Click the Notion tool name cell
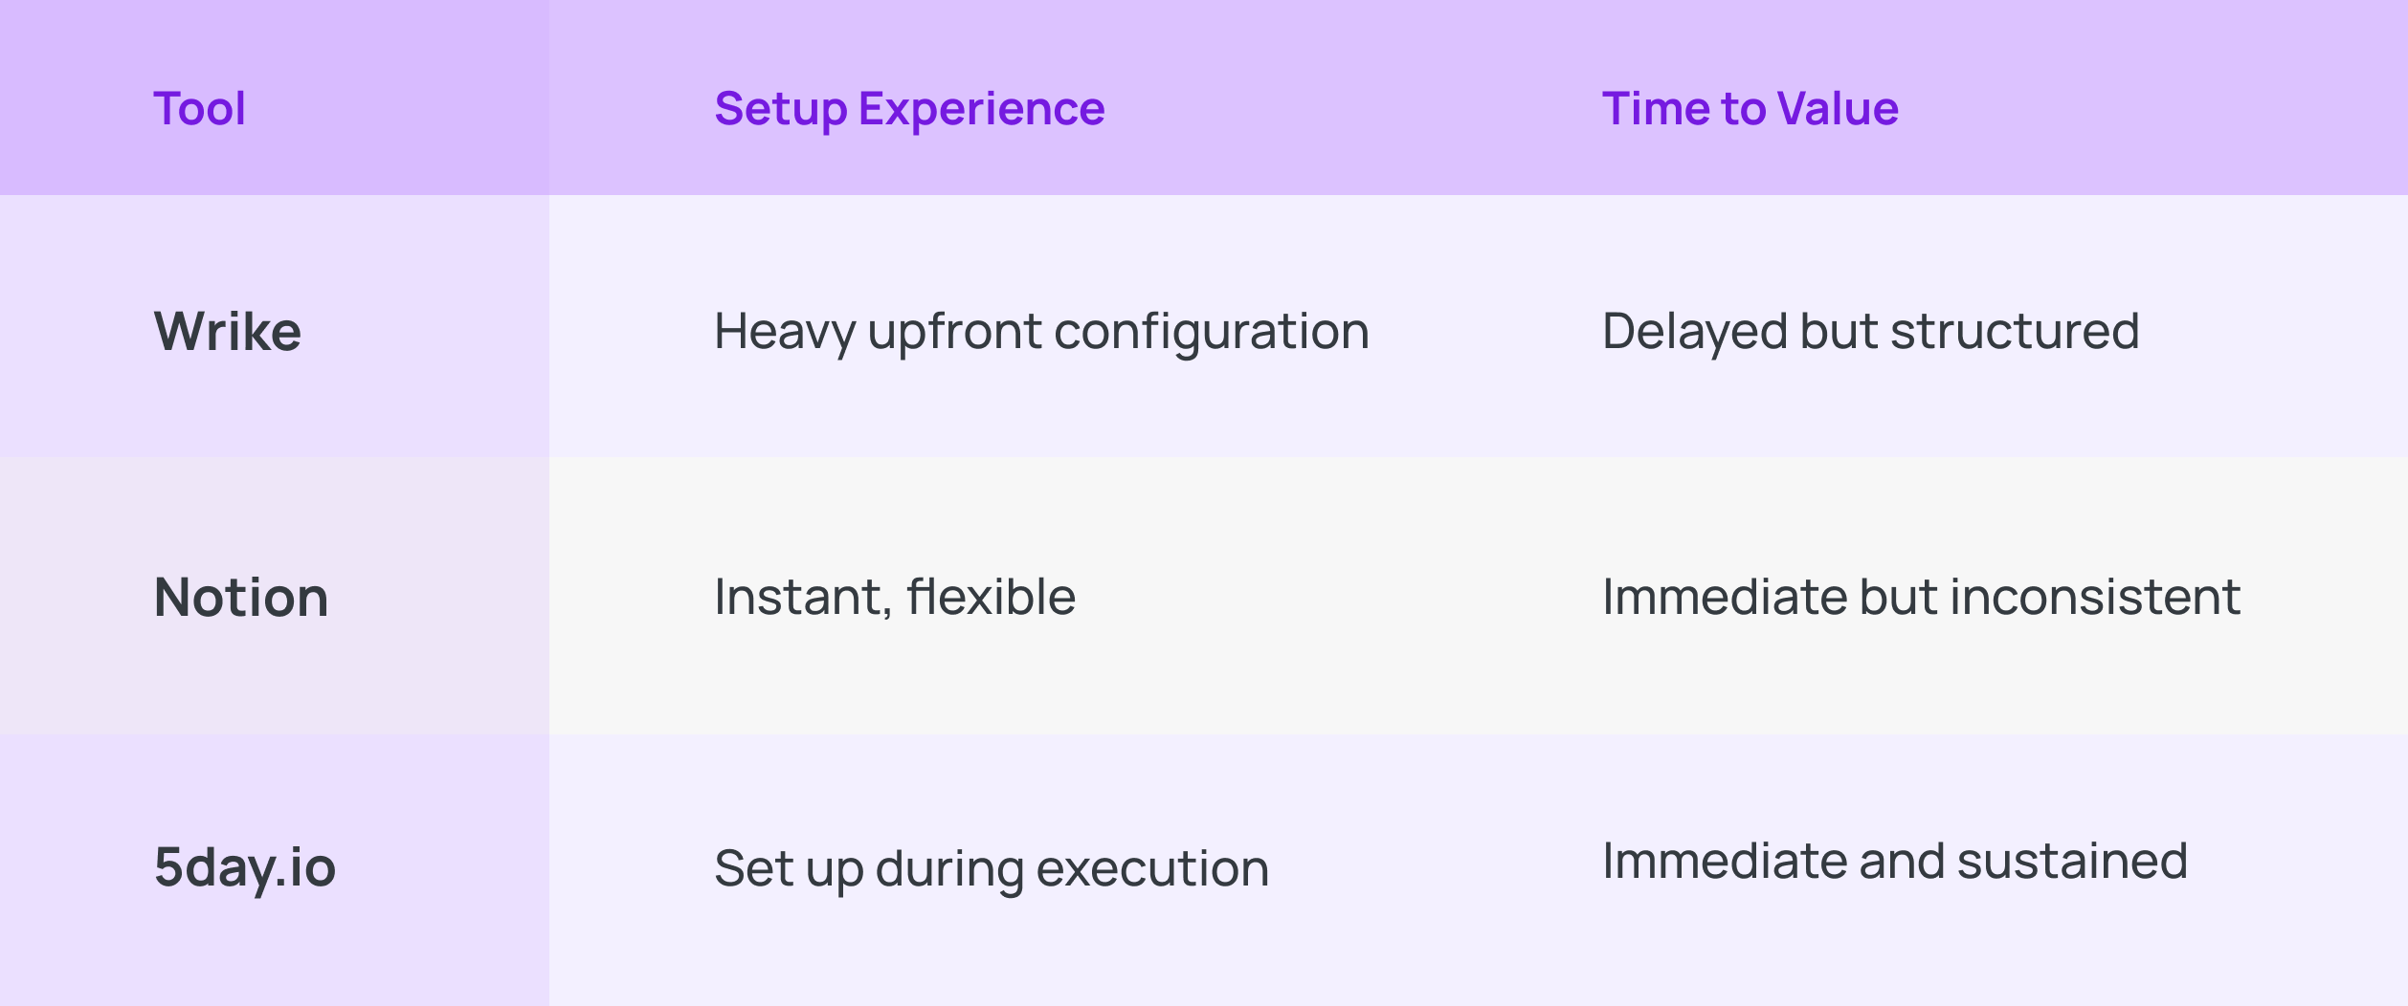 [x=241, y=597]
